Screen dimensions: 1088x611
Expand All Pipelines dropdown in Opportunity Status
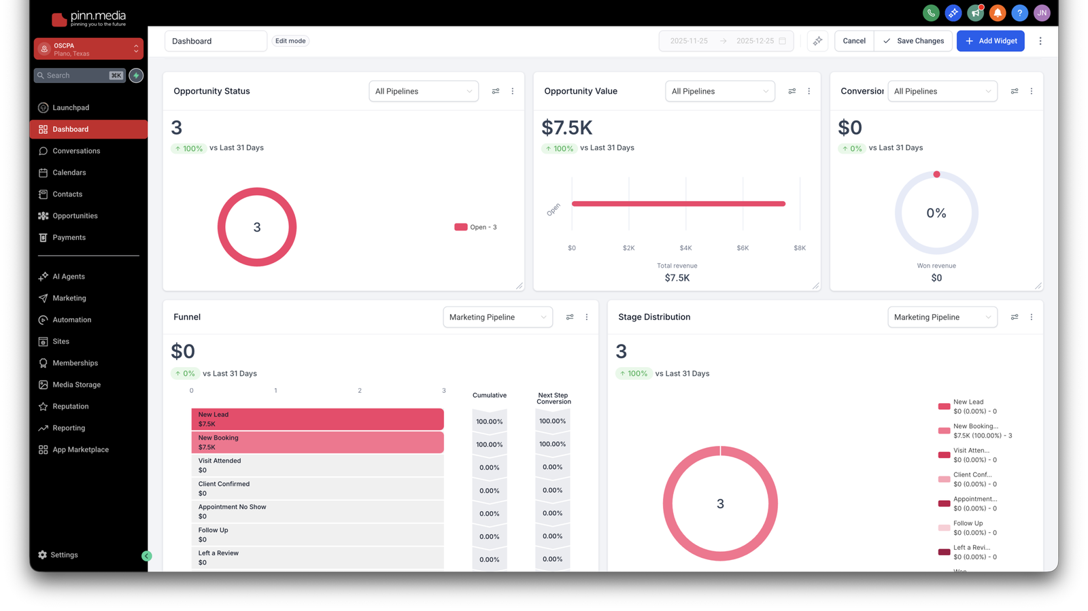[423, 91]
